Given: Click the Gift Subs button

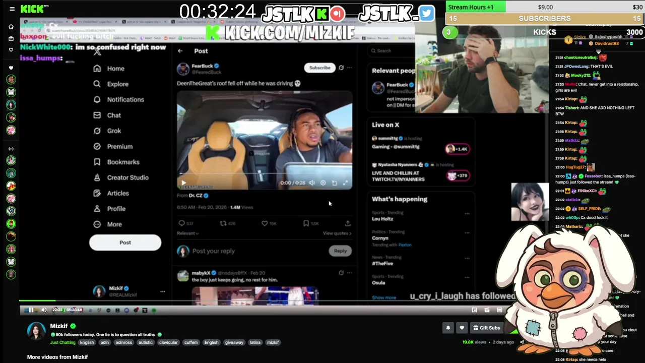Looking at the screenshot, I should [486, 328].
